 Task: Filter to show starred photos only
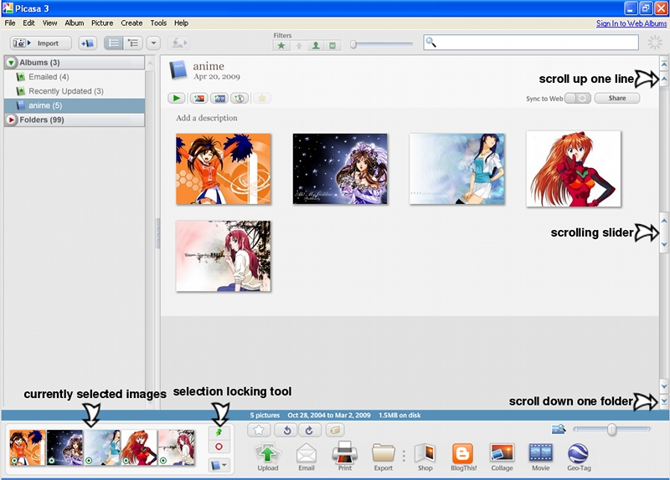tap(281, 46)
